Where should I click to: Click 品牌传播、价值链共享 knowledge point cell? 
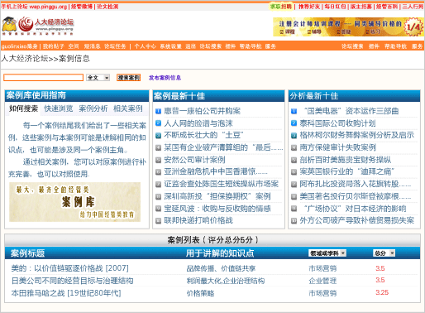pos(221,268)
